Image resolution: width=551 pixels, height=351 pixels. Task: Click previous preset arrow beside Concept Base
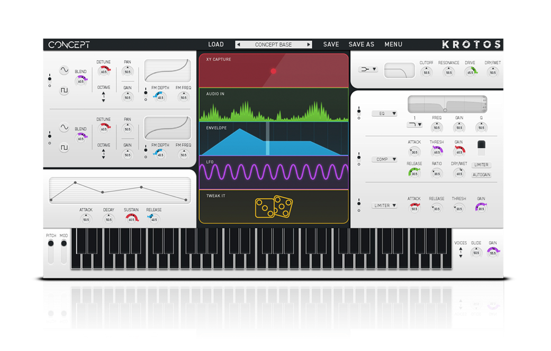(x=239, y=44)
